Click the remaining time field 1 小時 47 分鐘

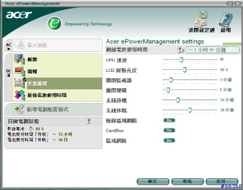pos(213,50)
